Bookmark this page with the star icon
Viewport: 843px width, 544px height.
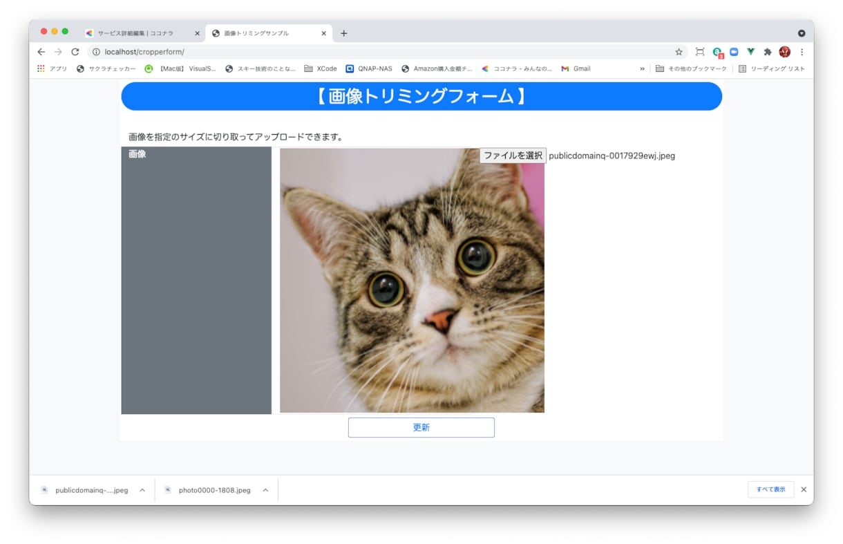click(x=679, y=52)
